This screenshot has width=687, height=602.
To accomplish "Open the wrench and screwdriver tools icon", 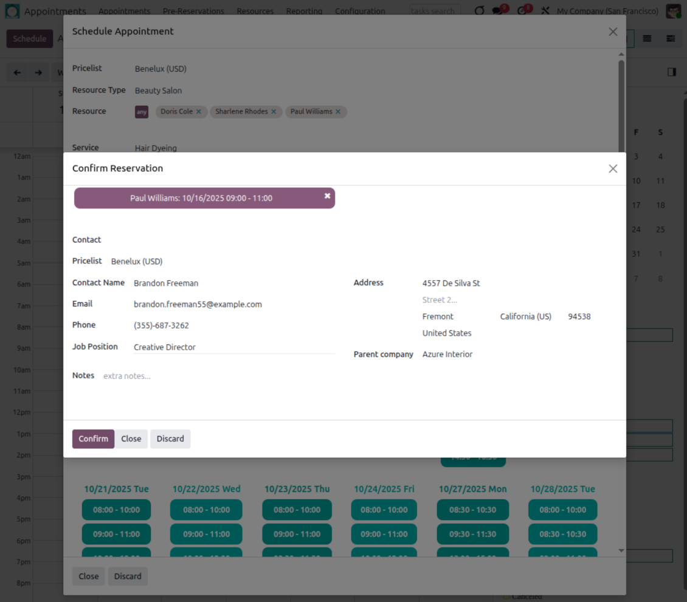I will point(545,11).
